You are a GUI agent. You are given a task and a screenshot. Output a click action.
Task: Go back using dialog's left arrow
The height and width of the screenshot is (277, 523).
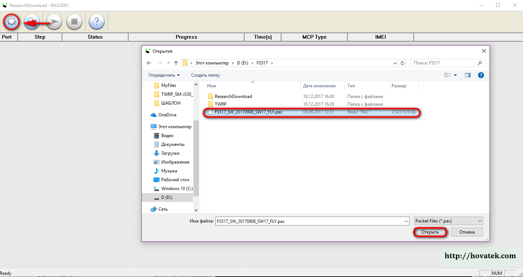[149, 63]
